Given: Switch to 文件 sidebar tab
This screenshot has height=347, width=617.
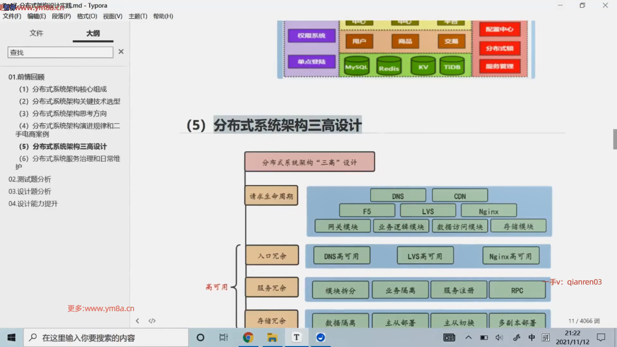Looking at the screenshot, I should coord(36,33).
